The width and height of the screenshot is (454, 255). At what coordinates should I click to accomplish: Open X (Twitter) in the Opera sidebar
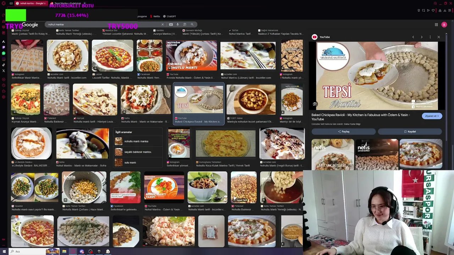tap(4, 70)
